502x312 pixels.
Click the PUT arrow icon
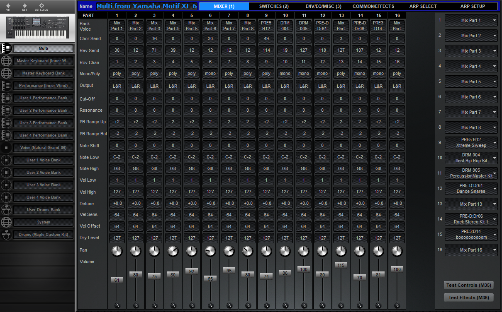click(8, 7)
